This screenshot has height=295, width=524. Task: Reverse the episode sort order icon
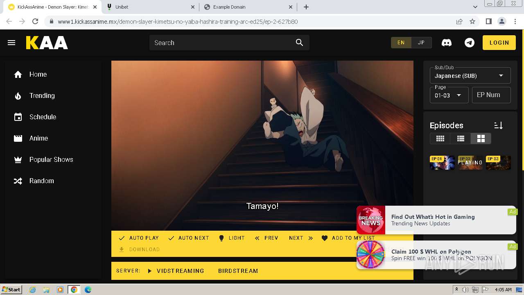point(498,125)
